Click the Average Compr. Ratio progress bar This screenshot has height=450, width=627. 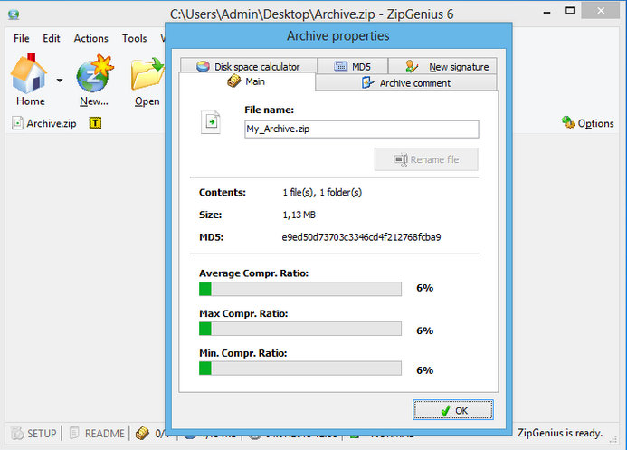point(300,289)
